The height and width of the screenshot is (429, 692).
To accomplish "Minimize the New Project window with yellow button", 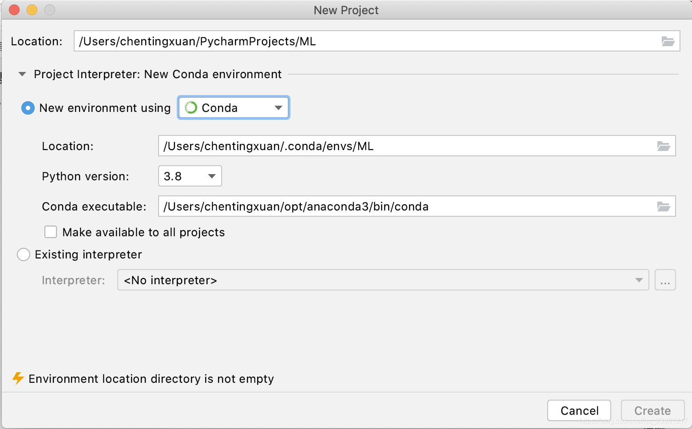I will [32, 10].
